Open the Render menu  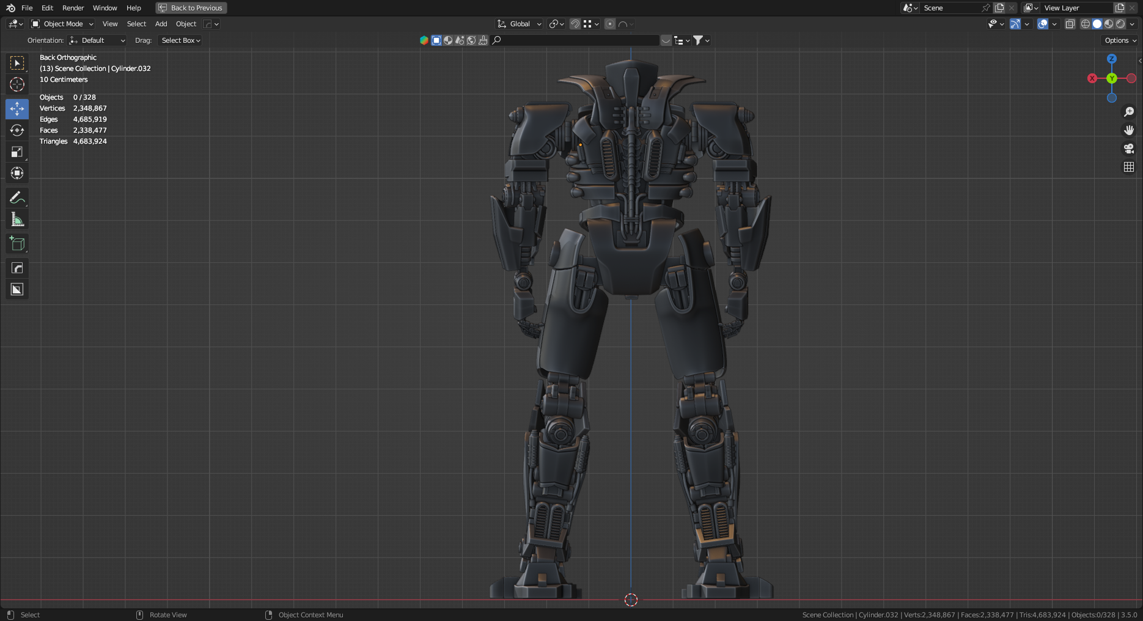[73, 8]
